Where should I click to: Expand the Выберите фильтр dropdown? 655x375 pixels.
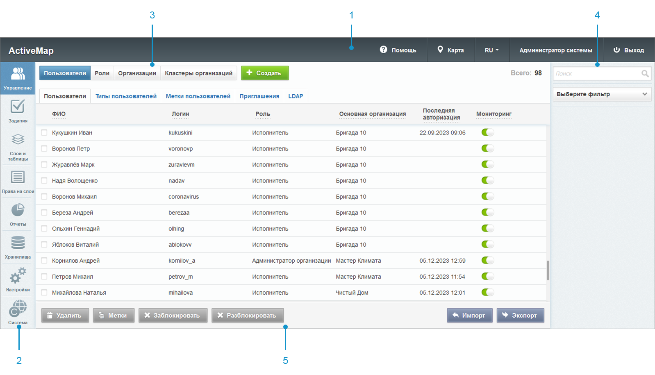[x=602, y=94]
